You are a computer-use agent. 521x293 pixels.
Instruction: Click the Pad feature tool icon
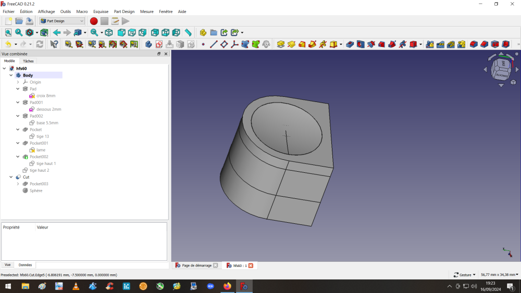coord(281,44)
